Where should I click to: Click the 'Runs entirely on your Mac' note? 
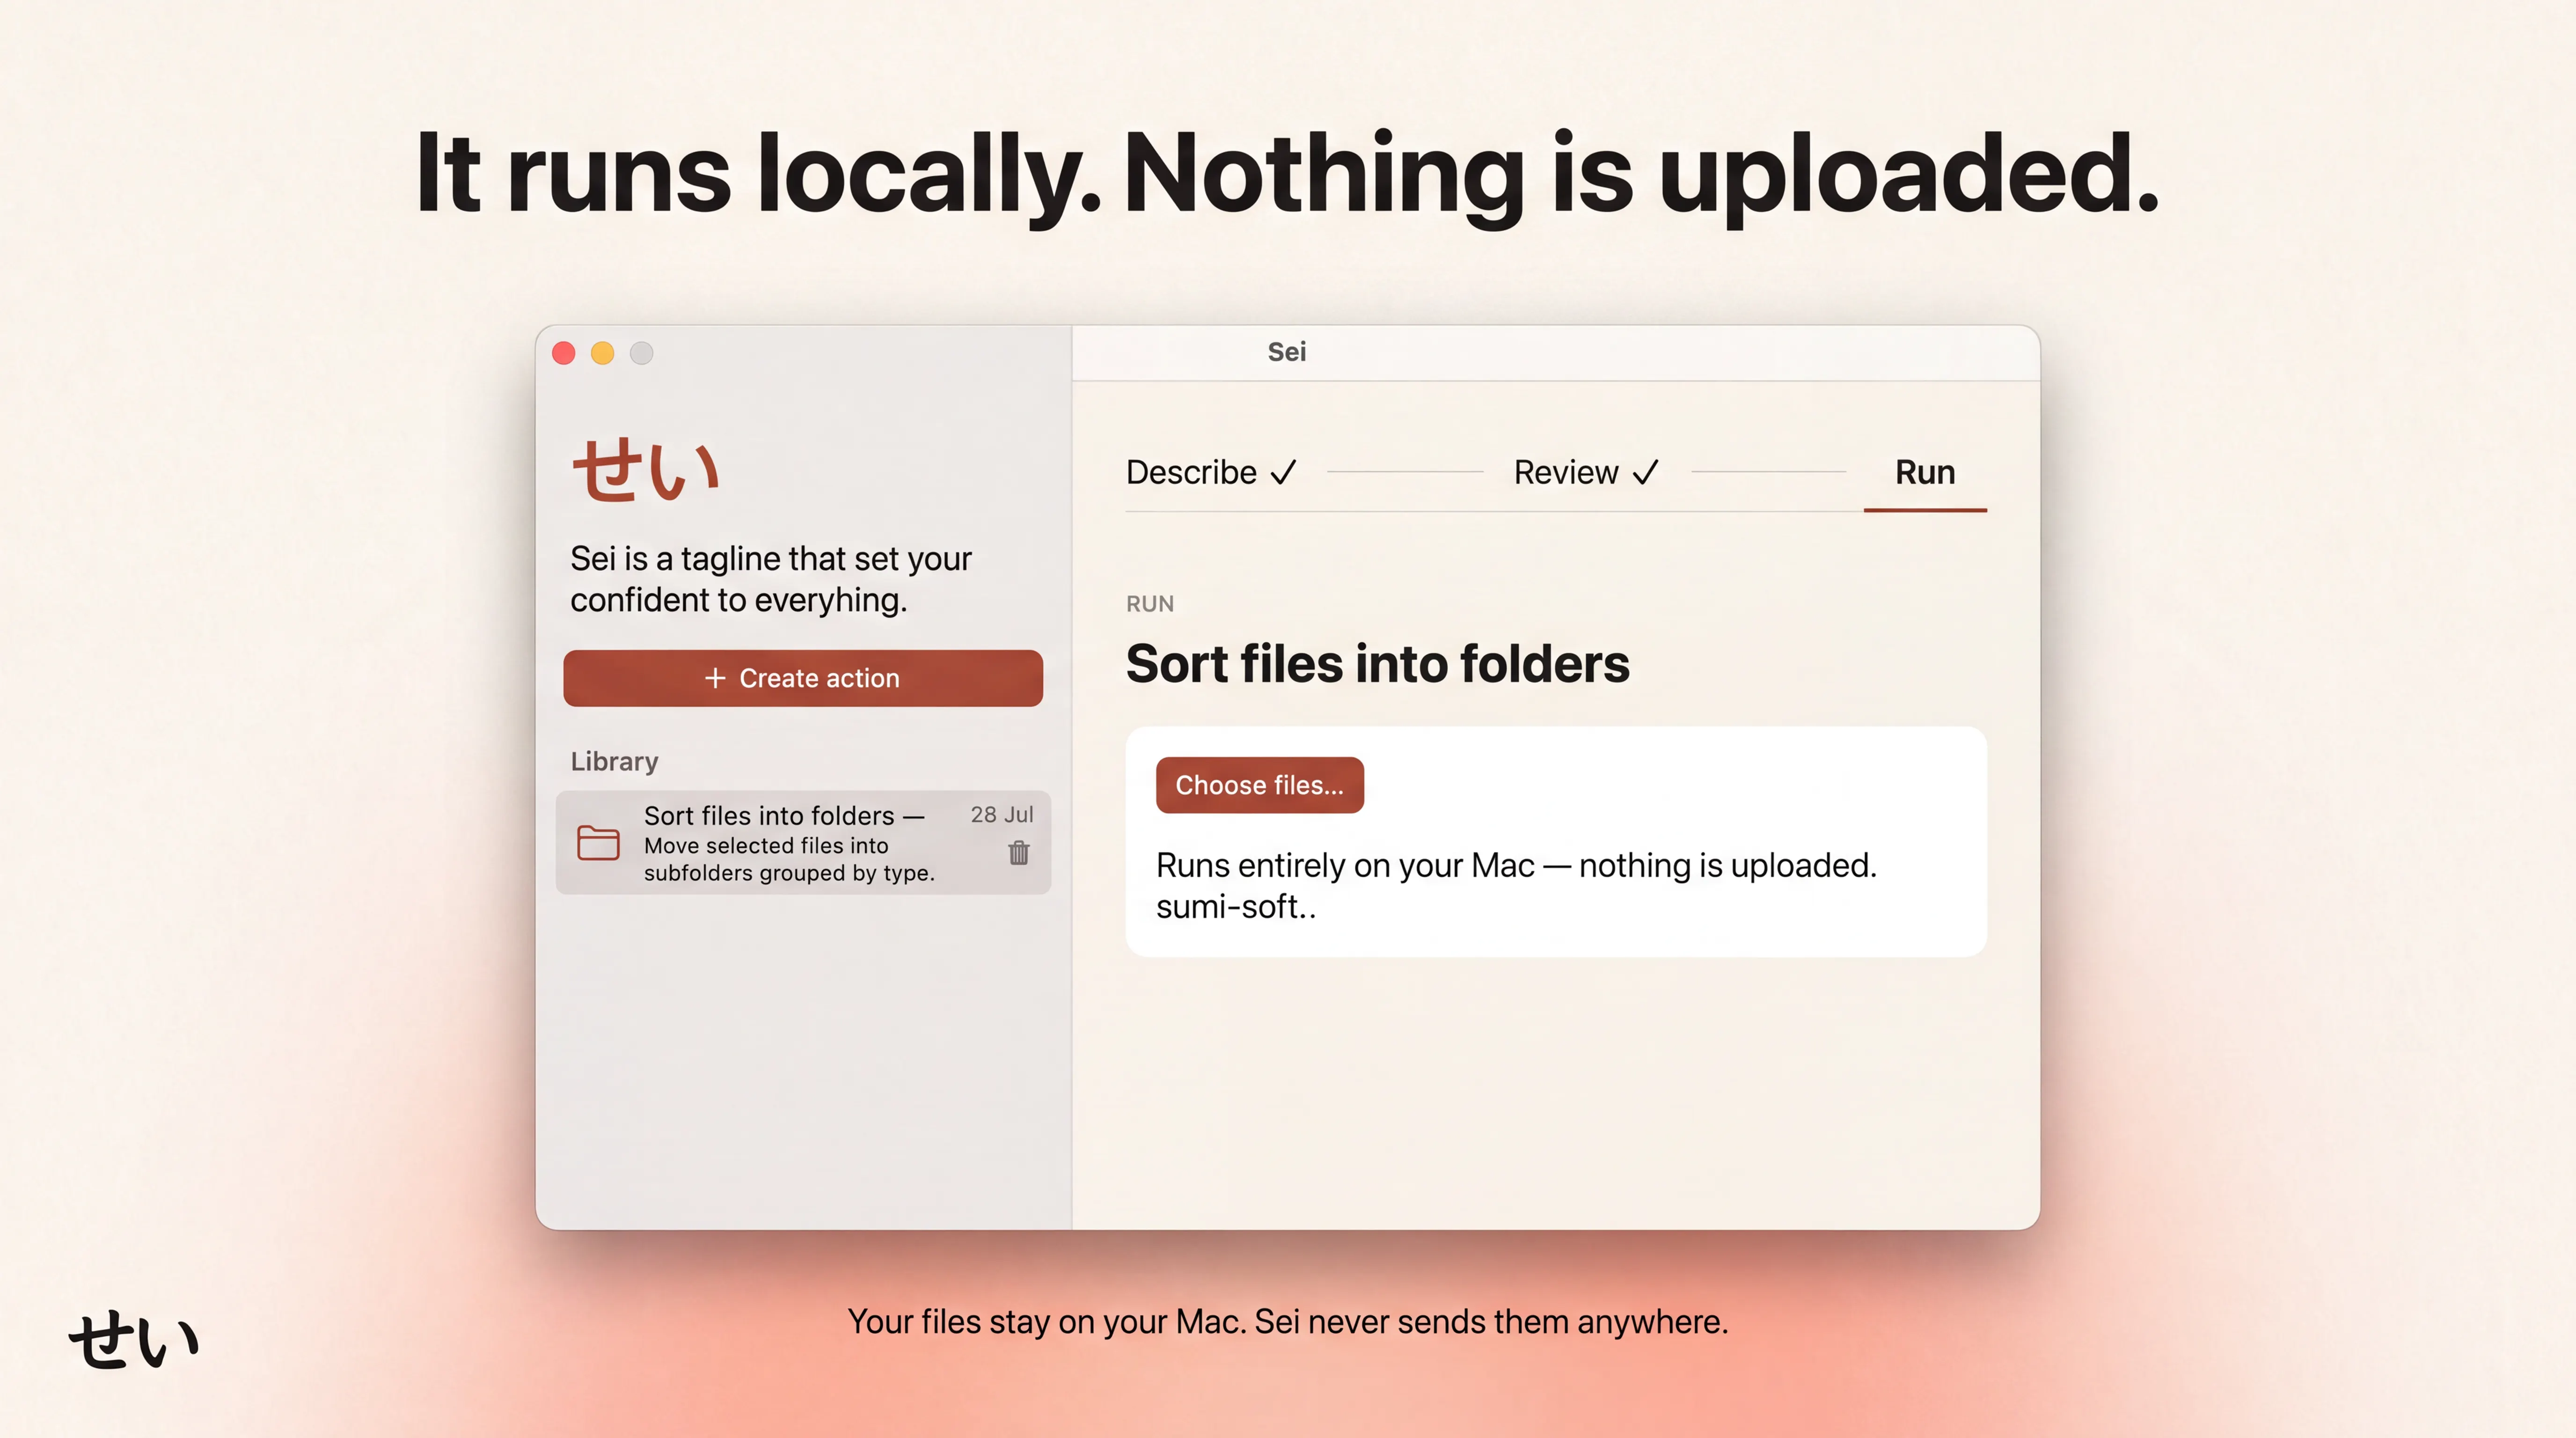[1516, 866]
